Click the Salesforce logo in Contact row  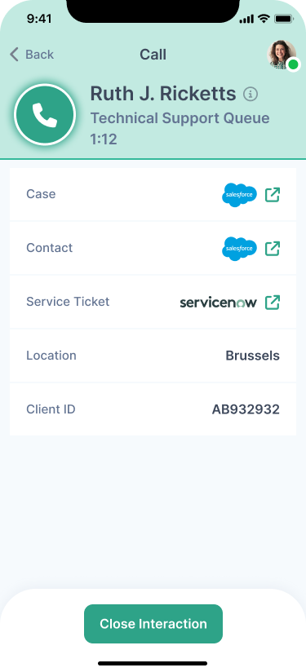click(x=240, y=249)
